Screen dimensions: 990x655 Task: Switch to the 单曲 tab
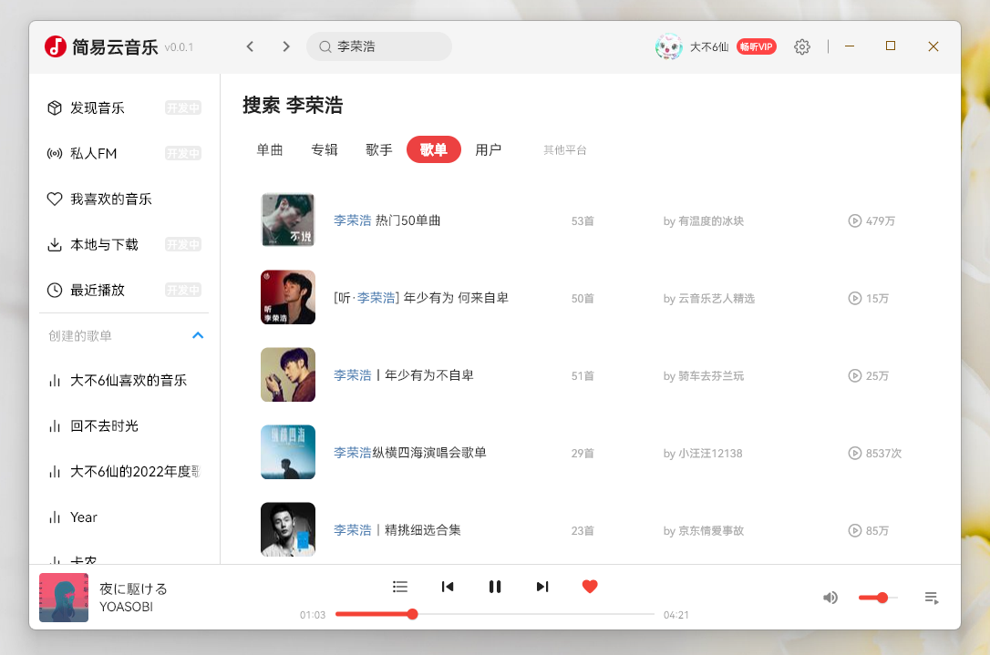pos(270,149)
